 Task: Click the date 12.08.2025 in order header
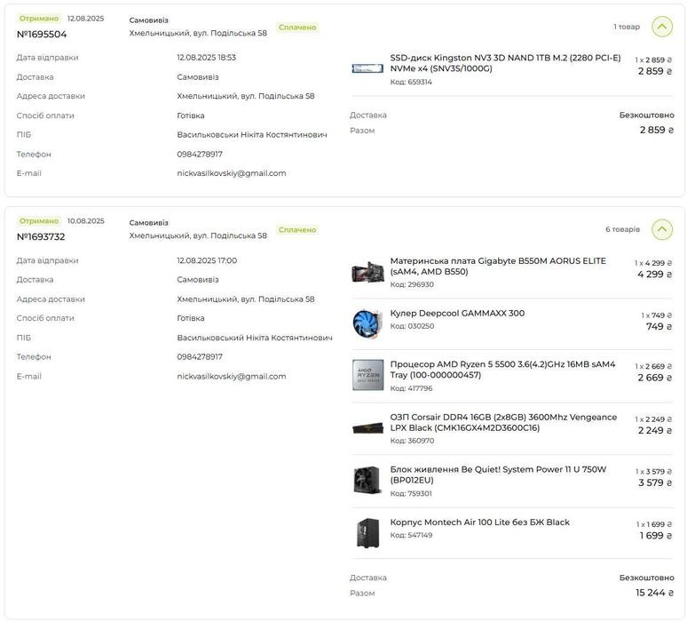(x=85, y=19)
